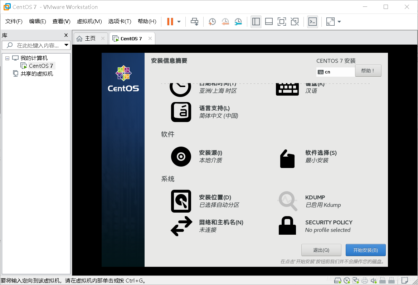Close the CentOS 7 tab

click(150, 39)
